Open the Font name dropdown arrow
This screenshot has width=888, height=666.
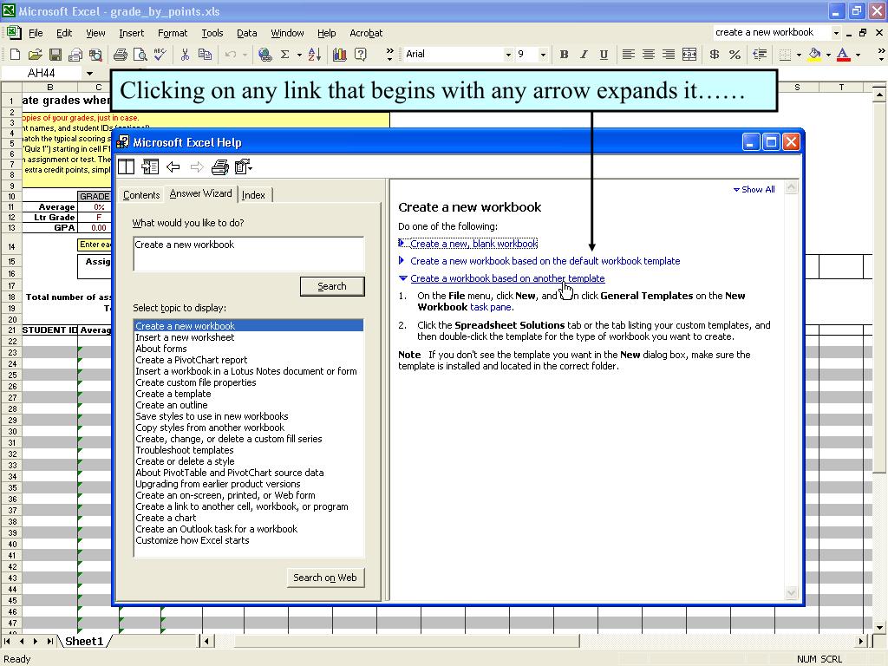[508, 55]
